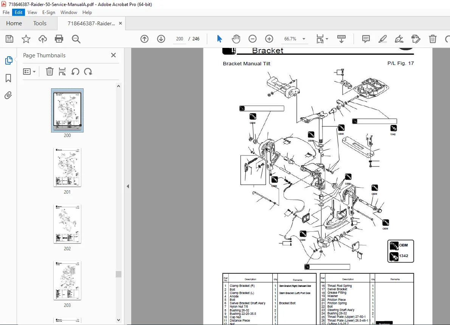Viewport: 450px width, 325px height.
Task: Open the Bookmarks sidebar panel
Action: tap(8, 78)
